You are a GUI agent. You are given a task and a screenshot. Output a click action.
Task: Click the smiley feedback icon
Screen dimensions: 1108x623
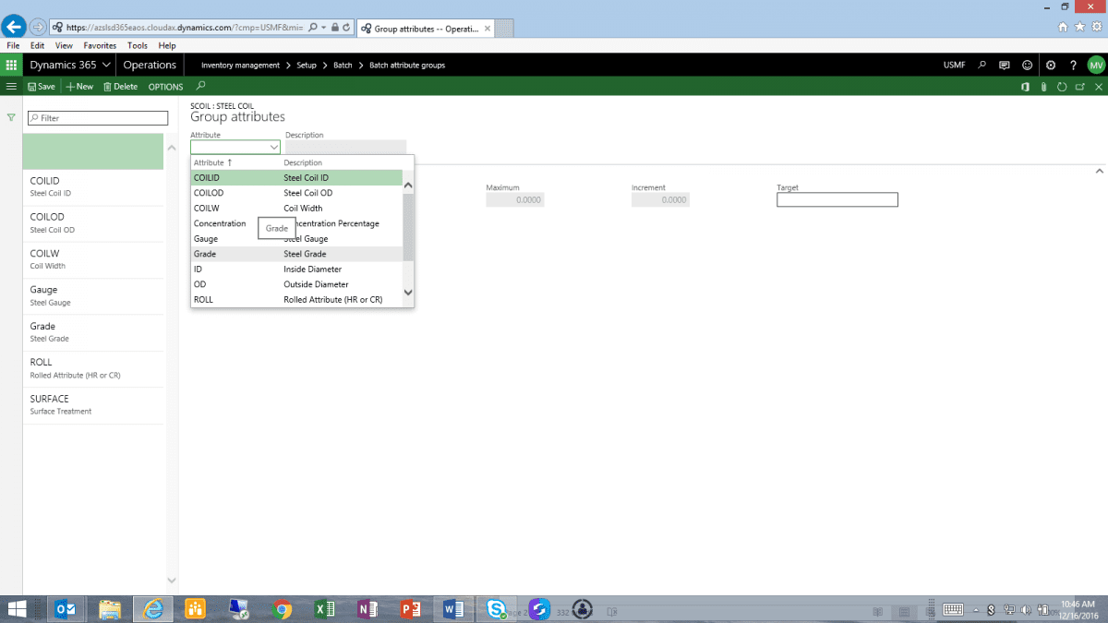pyautogui.click(x=1028, y=66)
